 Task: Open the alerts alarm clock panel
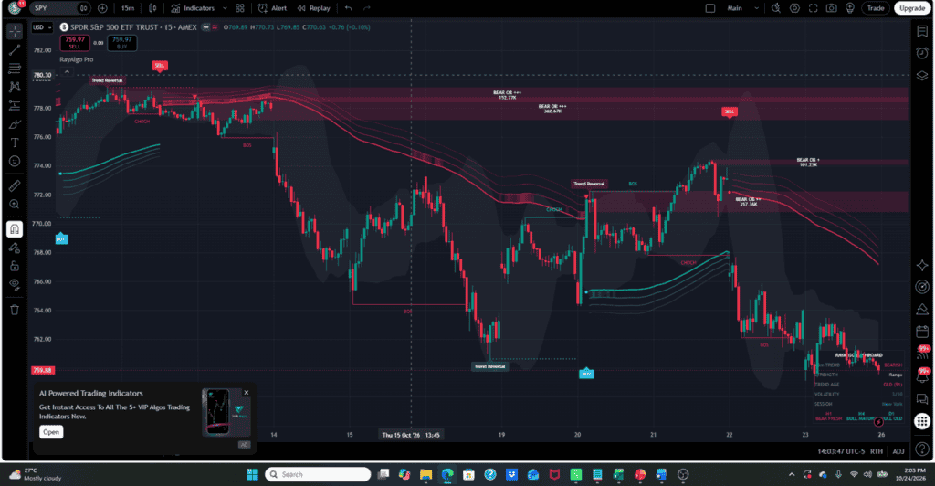[922, 53]
